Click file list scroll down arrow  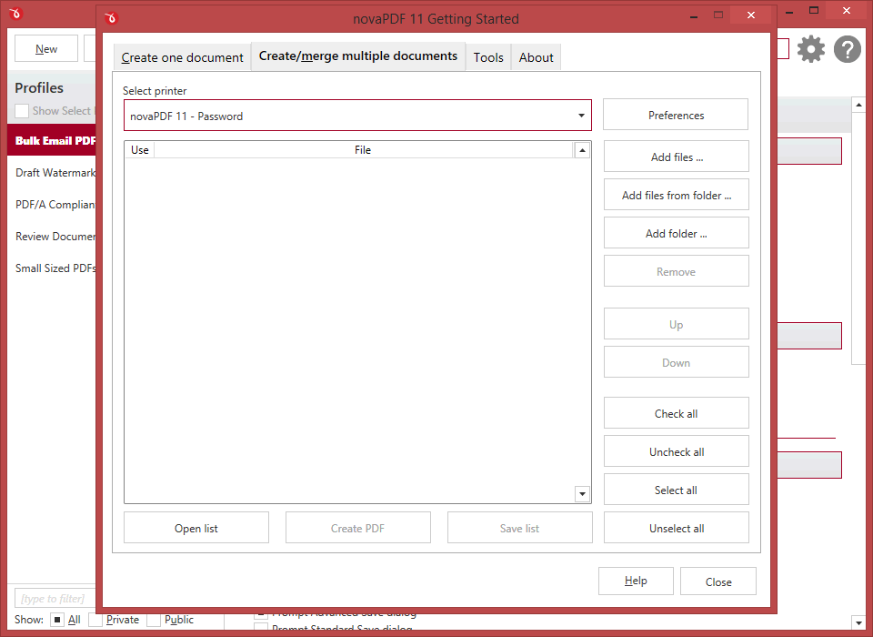tap(582, 494)
